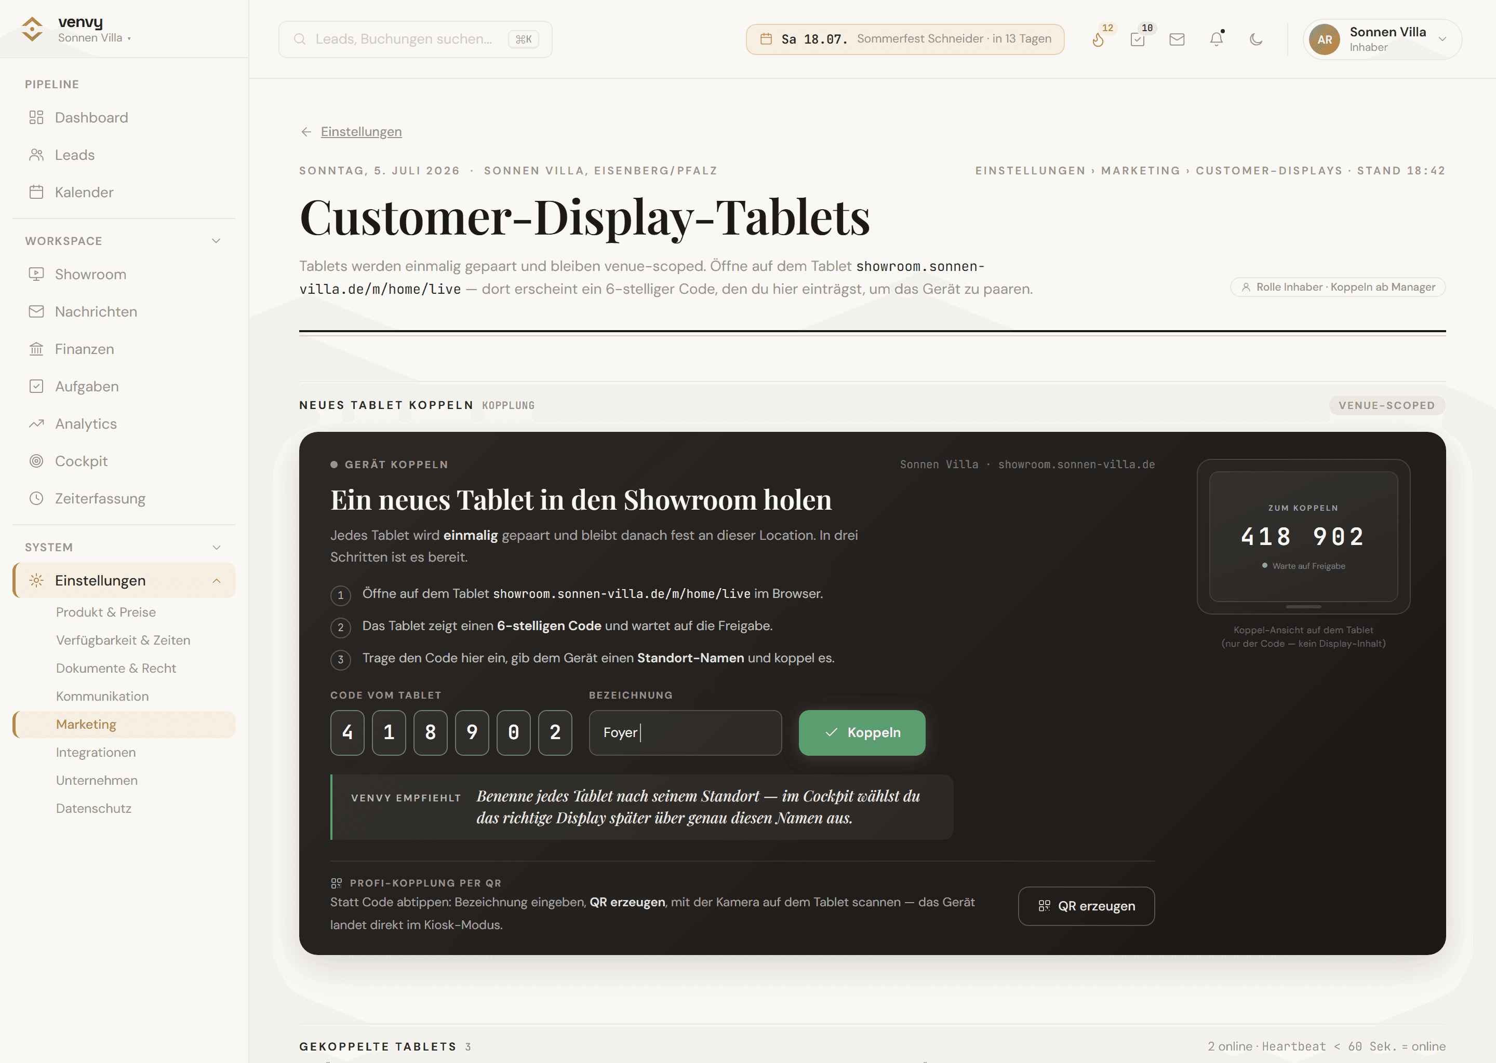1496x1063 pixels.
Task: Open Kalender in the sidebar
Action: pos(124,192)
